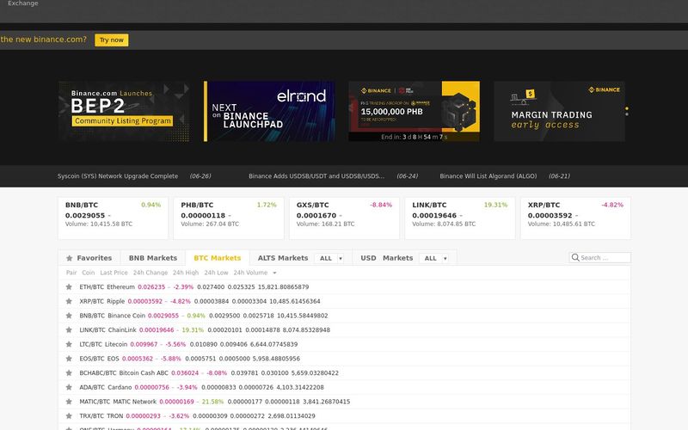The width and height of the screenshot is (688, 430).
Task: Star the MATIC/BTC MATIC Network row
Action: (69, 402)
